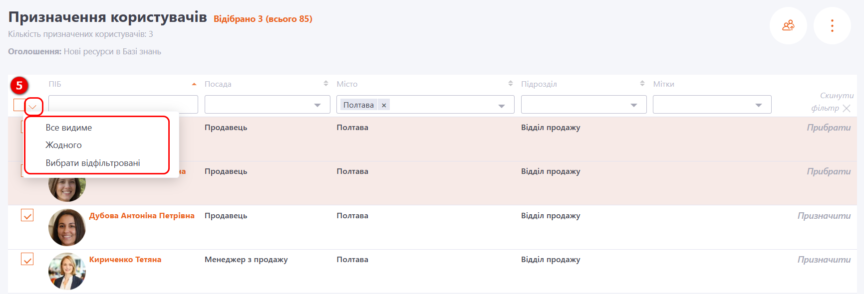This screenshot has height=294, width=864.
Task: Toggle the select-all header checkbox
Action: click(19, 105)
